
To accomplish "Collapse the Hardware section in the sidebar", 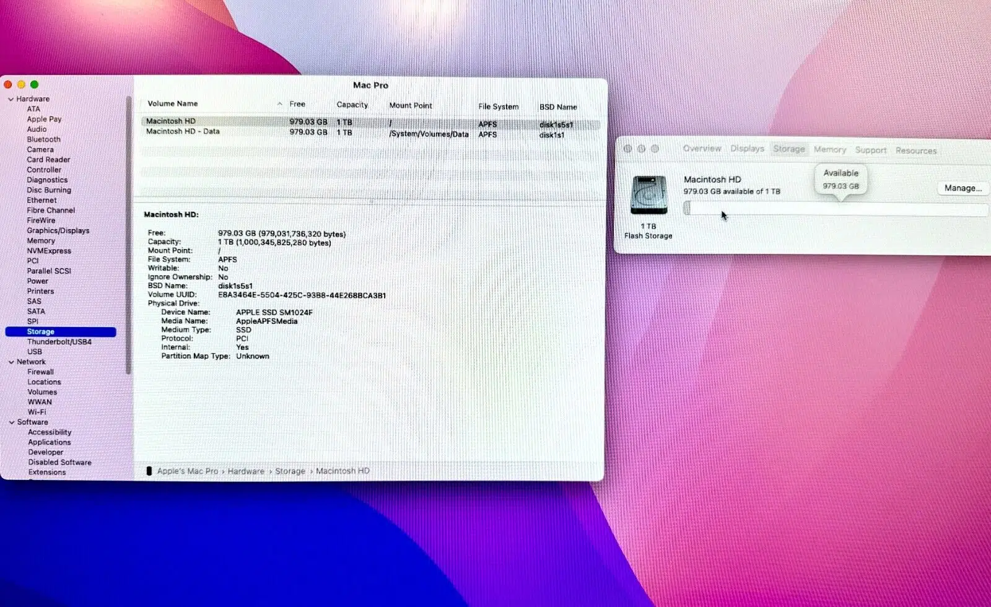I will (11, 99).
